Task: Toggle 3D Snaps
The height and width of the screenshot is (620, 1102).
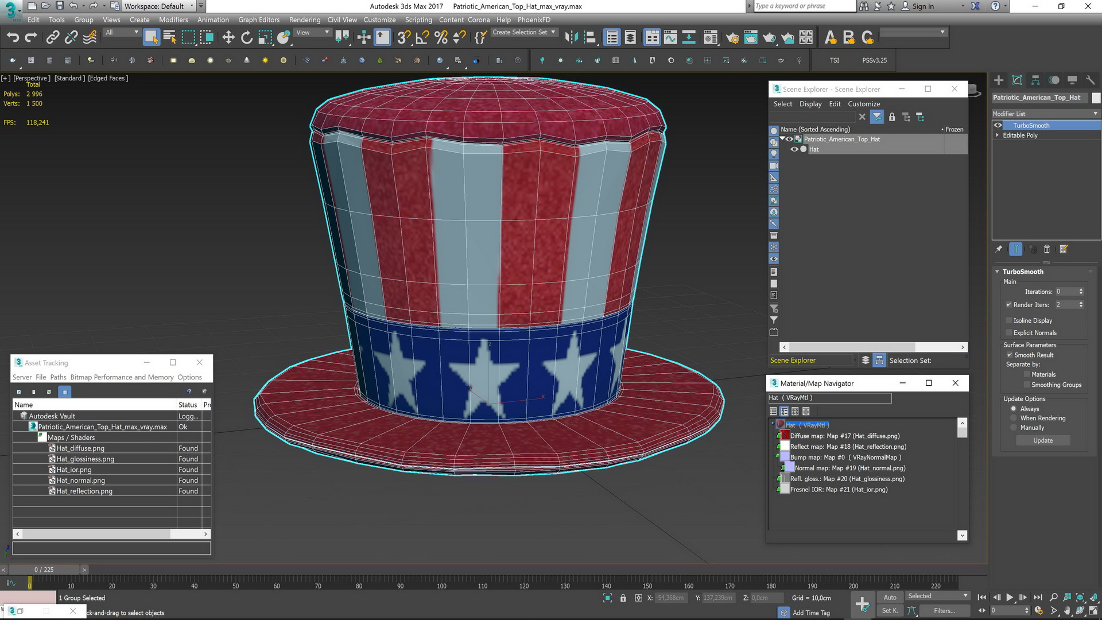Action: pyautogui.click(x=403, y=38)
